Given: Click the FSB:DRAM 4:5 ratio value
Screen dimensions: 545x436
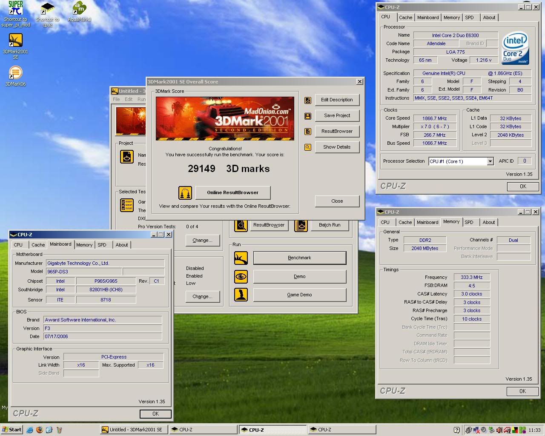Looking at the screenshot, I should [x=472, y=286].
